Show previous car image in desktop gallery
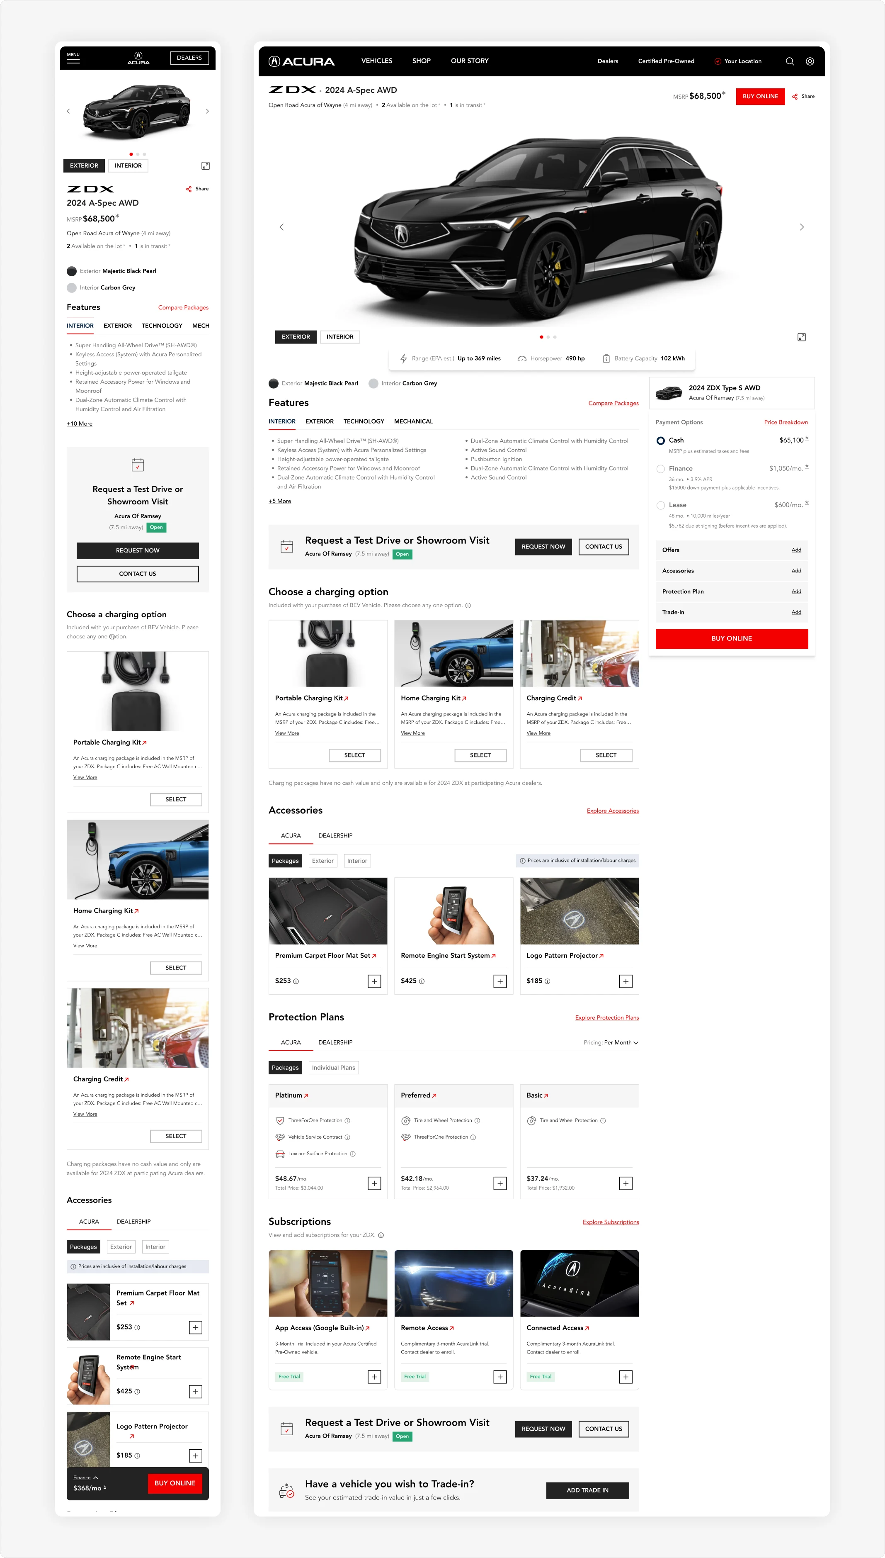Image resolution: width=885 pixels, height=1558 pixels. (x=281, y=227)
